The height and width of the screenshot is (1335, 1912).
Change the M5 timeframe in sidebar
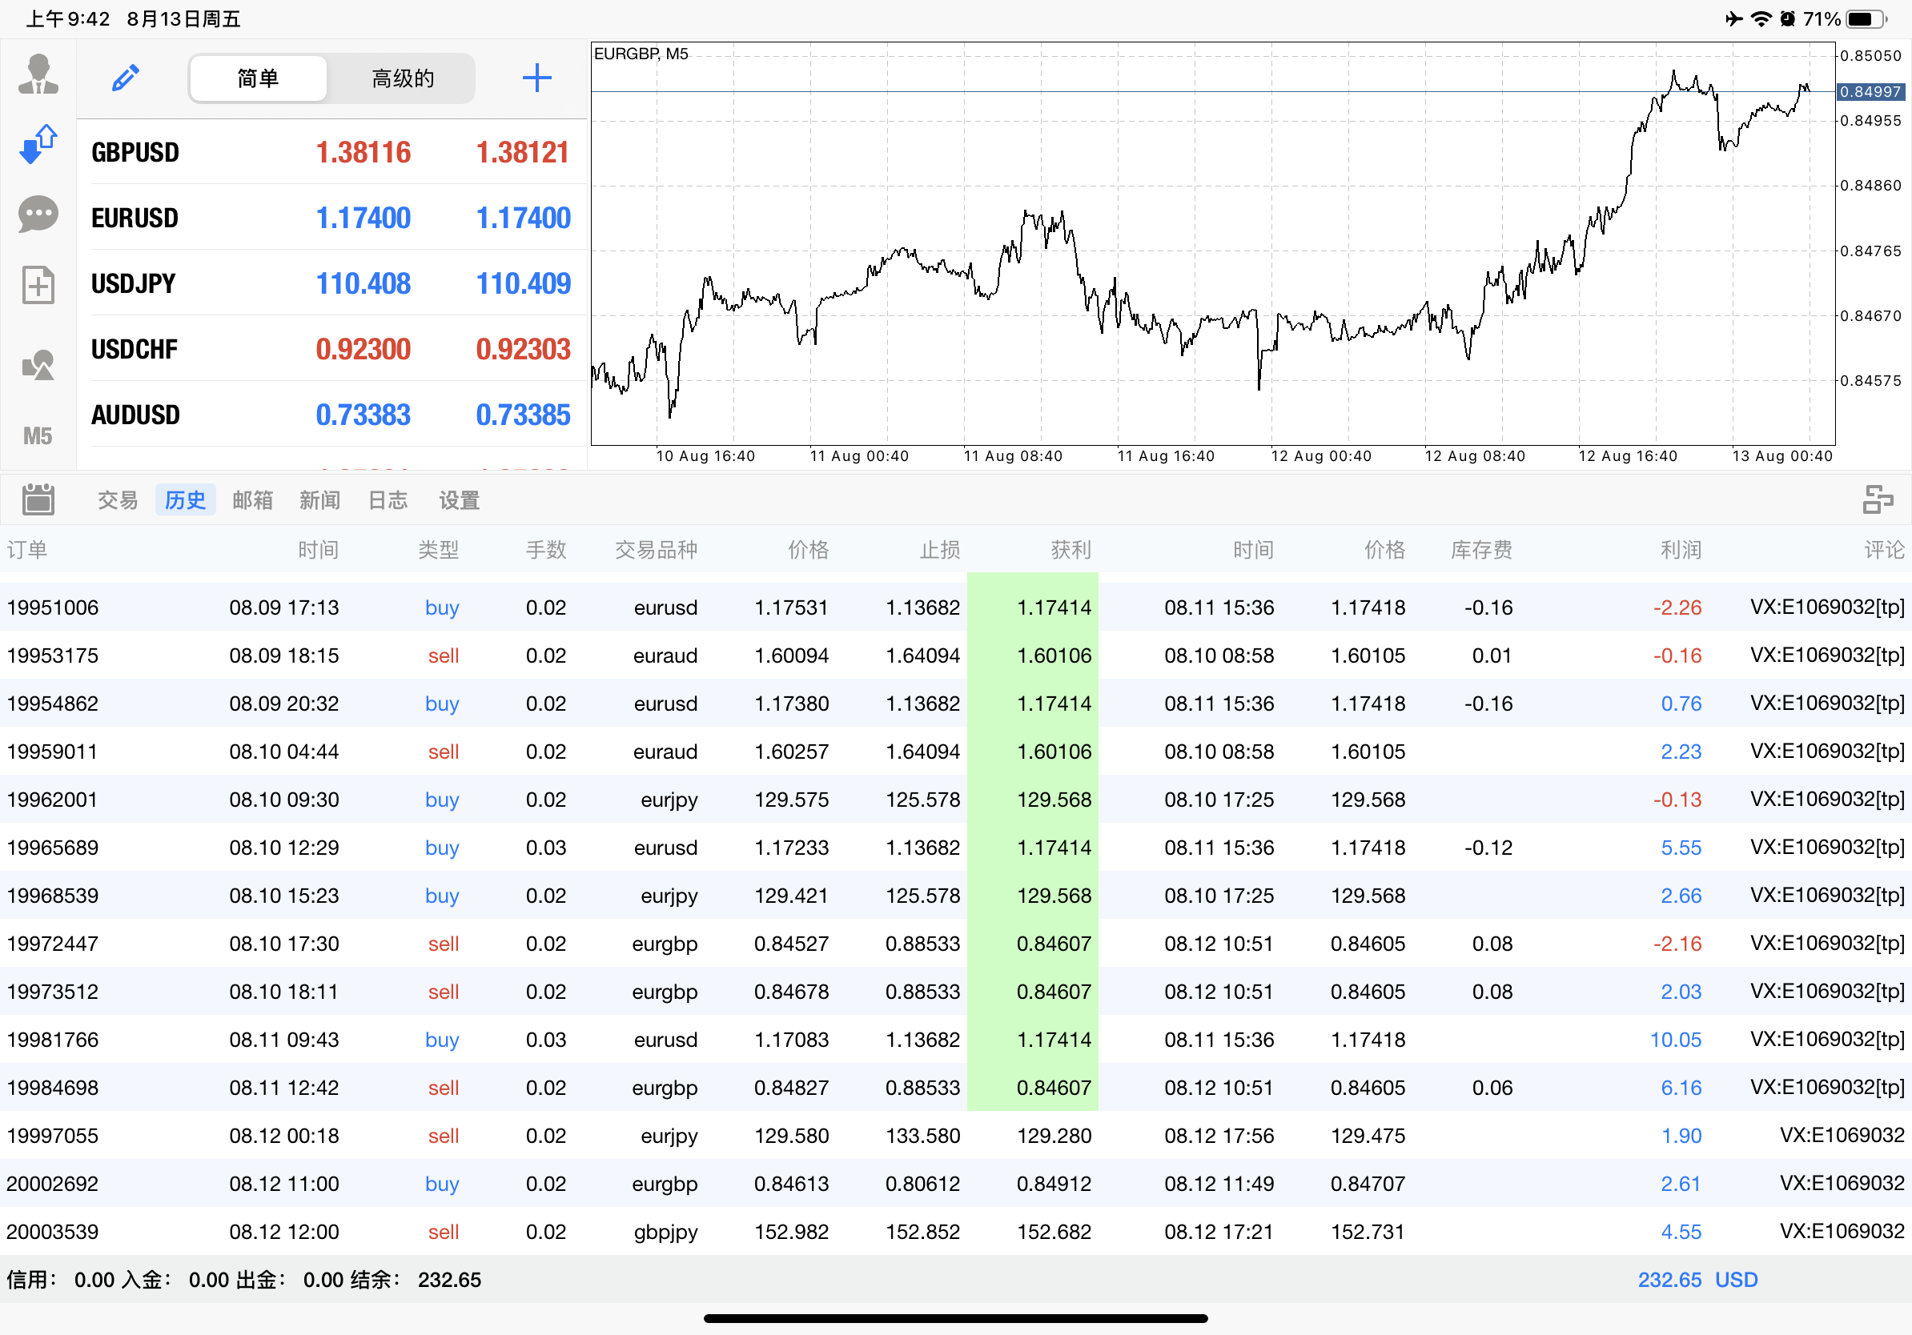click(38, 436)
